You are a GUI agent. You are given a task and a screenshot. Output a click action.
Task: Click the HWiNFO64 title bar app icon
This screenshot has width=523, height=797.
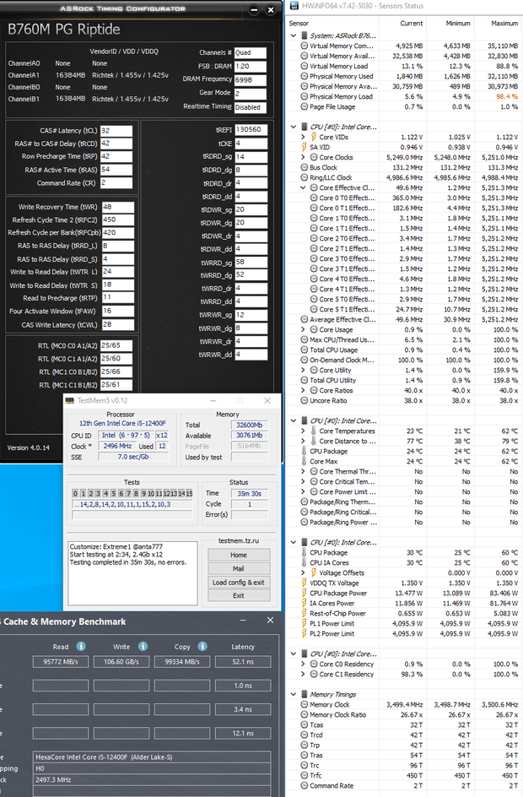(x=294, y=6)
